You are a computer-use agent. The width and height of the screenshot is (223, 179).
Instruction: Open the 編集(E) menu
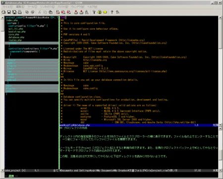click(x=20, y=7)
